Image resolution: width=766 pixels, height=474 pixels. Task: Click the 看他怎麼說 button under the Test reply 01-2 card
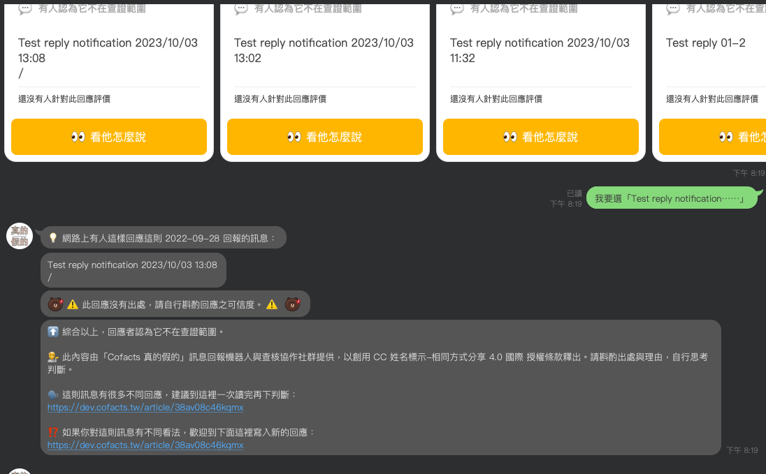click(x=713, y=137)
